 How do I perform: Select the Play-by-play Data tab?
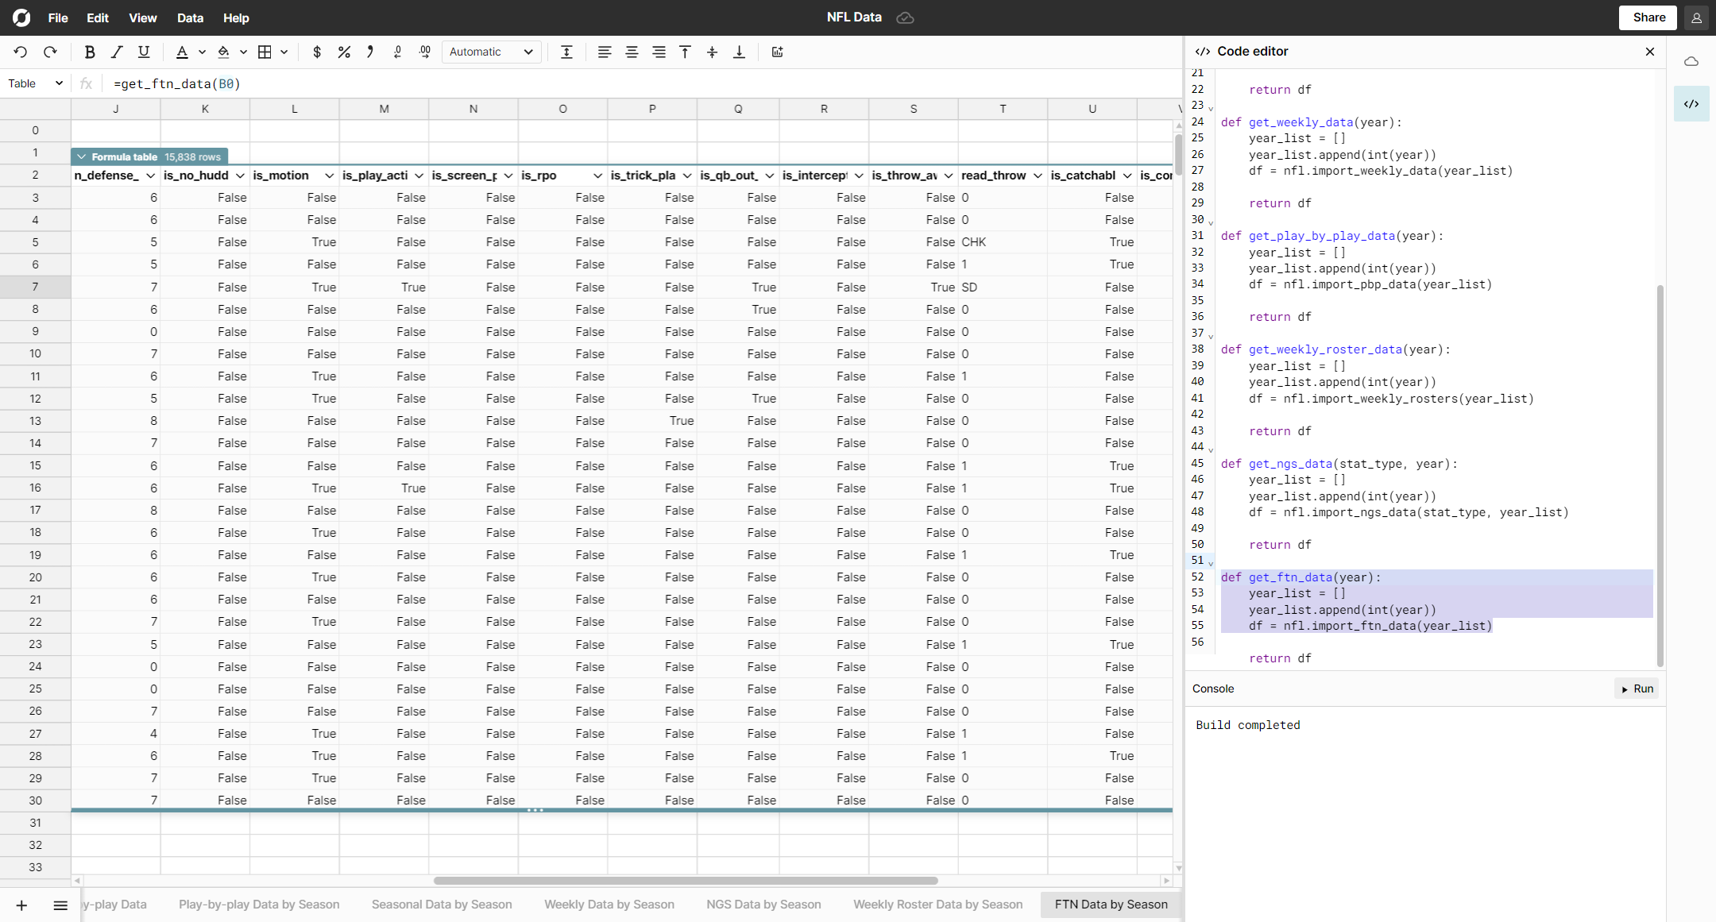click(x=114, y=904)
